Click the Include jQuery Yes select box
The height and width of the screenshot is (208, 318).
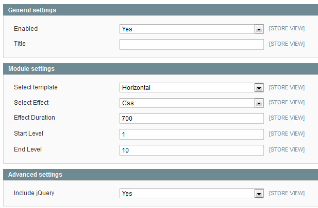click(x=192, y=194)
